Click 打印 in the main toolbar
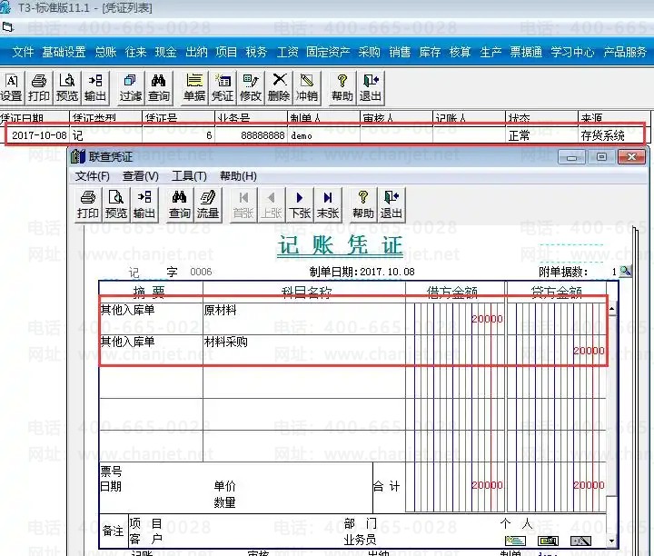 39,88
